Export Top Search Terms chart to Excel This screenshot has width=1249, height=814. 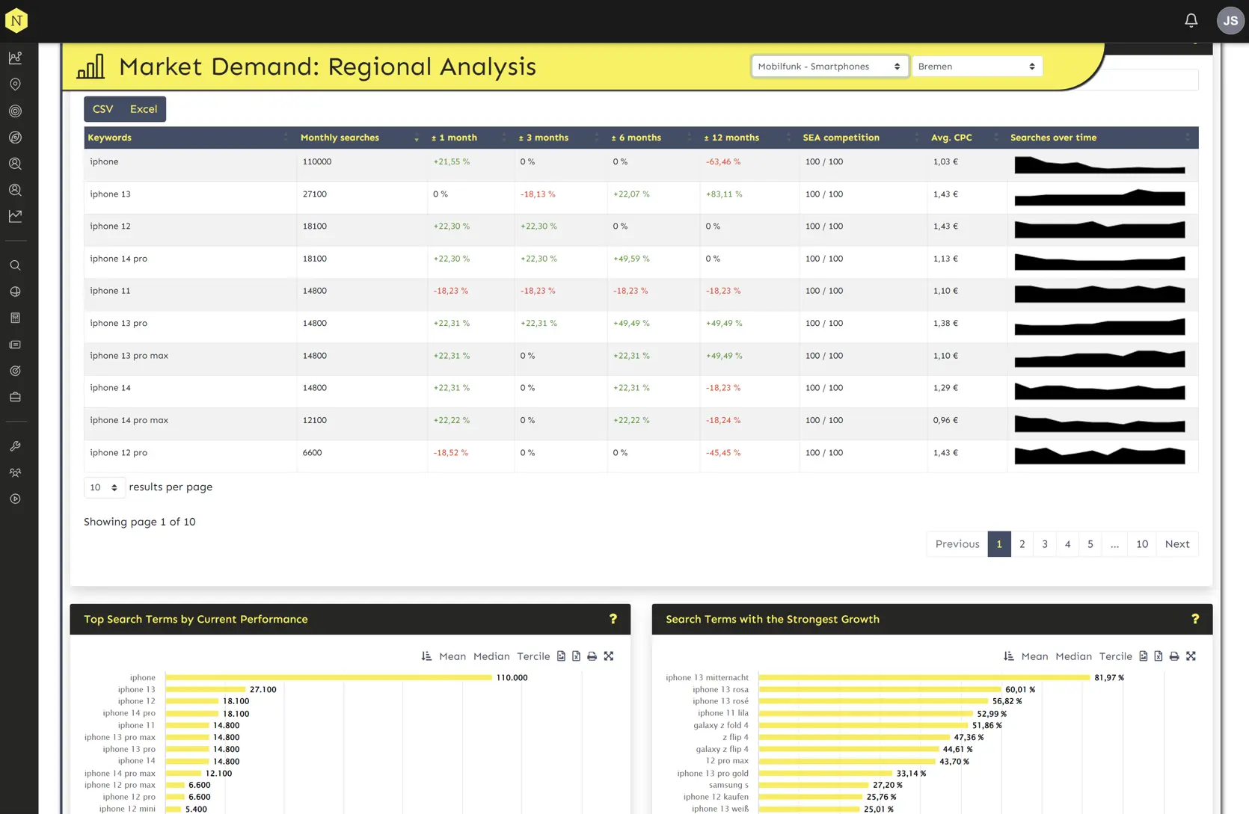(576, 656)
